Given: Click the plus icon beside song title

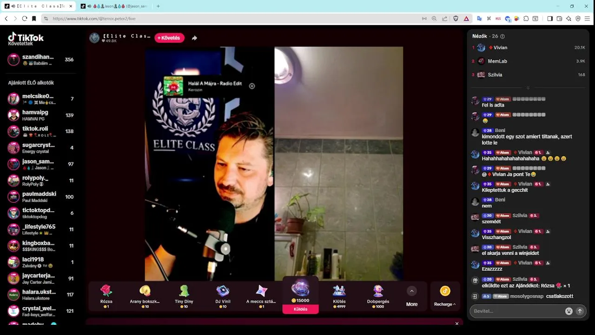Looking at the screenshot, I should pyautogui.click(x=252, y=86).
